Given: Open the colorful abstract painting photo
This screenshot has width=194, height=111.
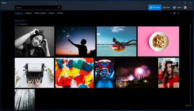Looking at the screenshot, I should click(75, 73).
